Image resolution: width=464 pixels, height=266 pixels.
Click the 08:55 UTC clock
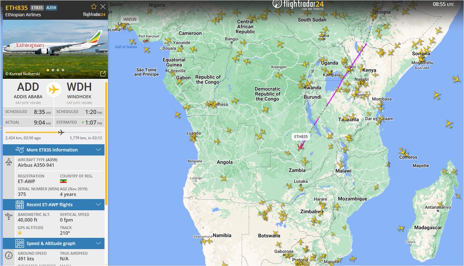pos(444,4)
